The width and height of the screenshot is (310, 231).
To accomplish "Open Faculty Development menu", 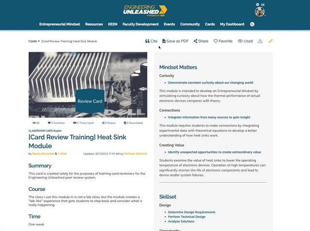I will tap(140, 24).
